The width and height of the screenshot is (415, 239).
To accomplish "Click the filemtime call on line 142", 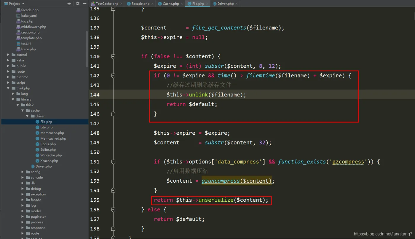I will 260,76.
